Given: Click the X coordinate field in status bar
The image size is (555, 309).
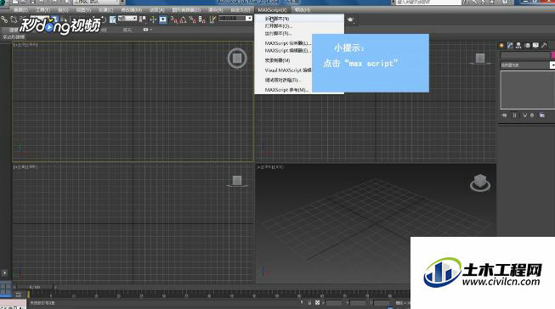Looking at the screenshot, I should (334, 303).
